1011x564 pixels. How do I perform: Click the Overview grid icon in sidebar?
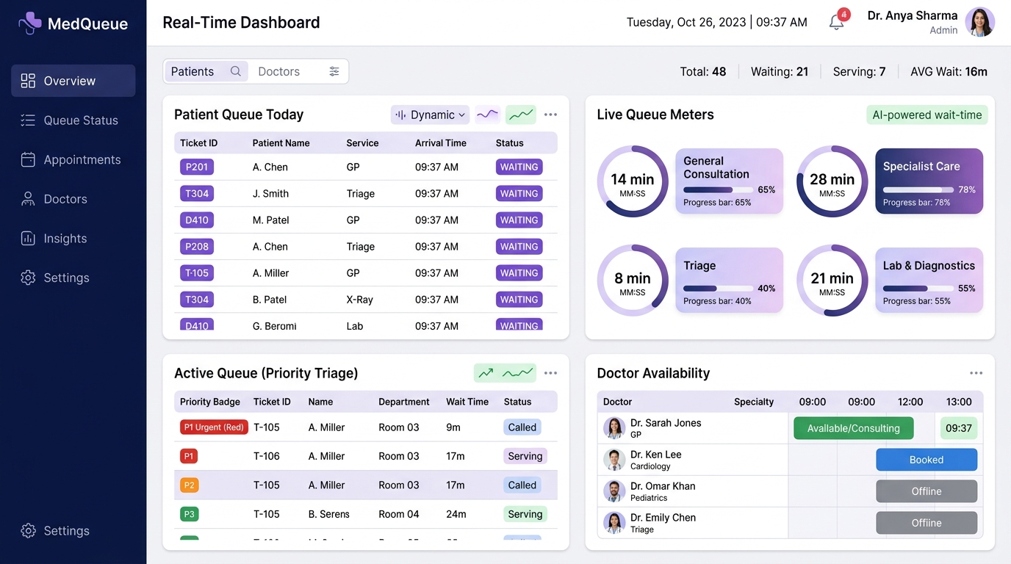[28, 81]
